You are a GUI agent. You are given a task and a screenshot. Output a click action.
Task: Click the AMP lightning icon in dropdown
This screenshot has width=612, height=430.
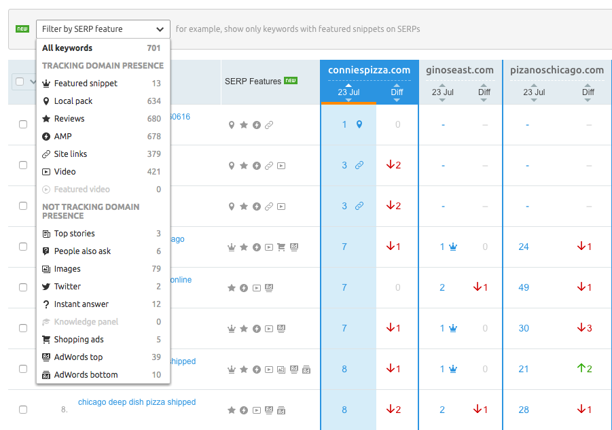[46, 136]
